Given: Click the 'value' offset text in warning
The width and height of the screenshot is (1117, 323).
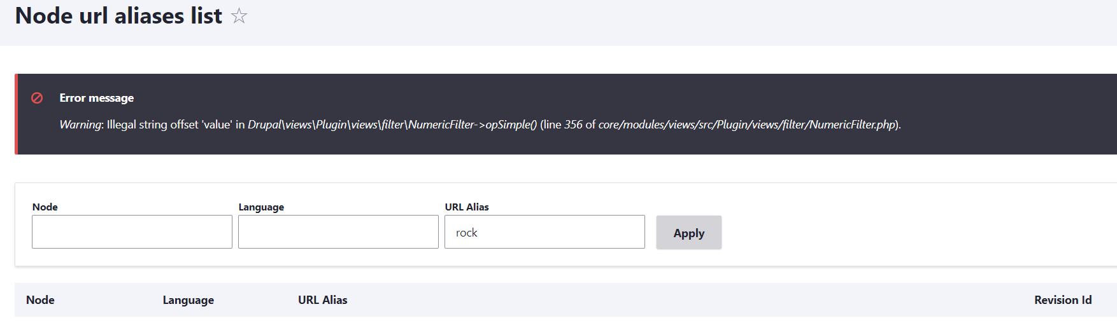Looking at the screenshot, I should 217,125.
